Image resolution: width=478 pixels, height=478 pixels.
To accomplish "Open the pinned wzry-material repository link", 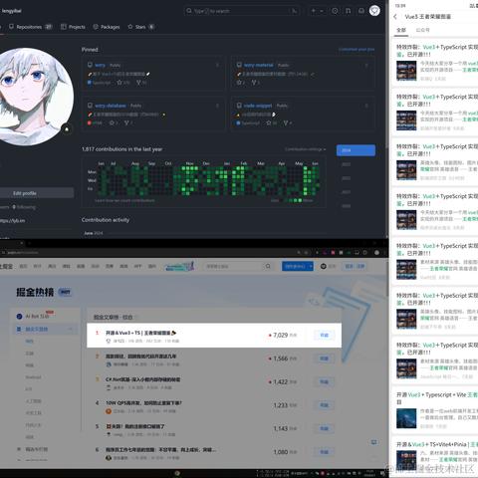I will click(258, 65).
